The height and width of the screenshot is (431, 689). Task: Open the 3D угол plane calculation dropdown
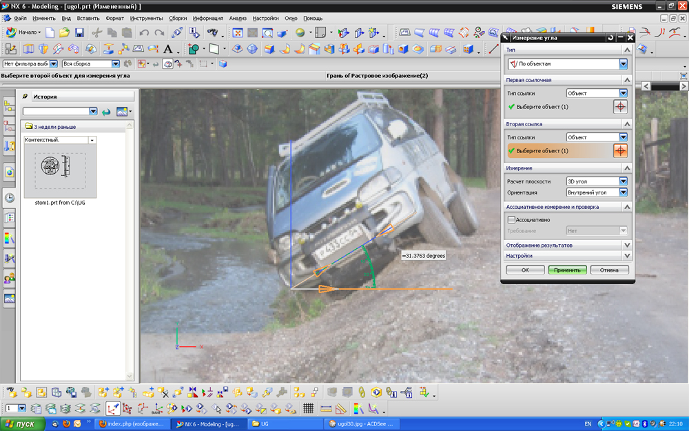pyautogui.click(x=623, y=181)
